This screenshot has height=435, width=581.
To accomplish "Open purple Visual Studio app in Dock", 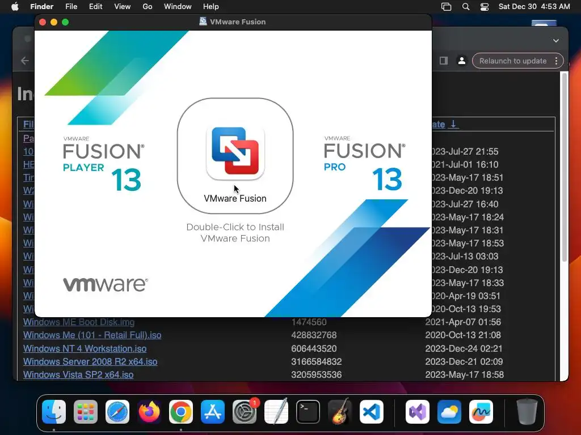I will tap(418, 412).
